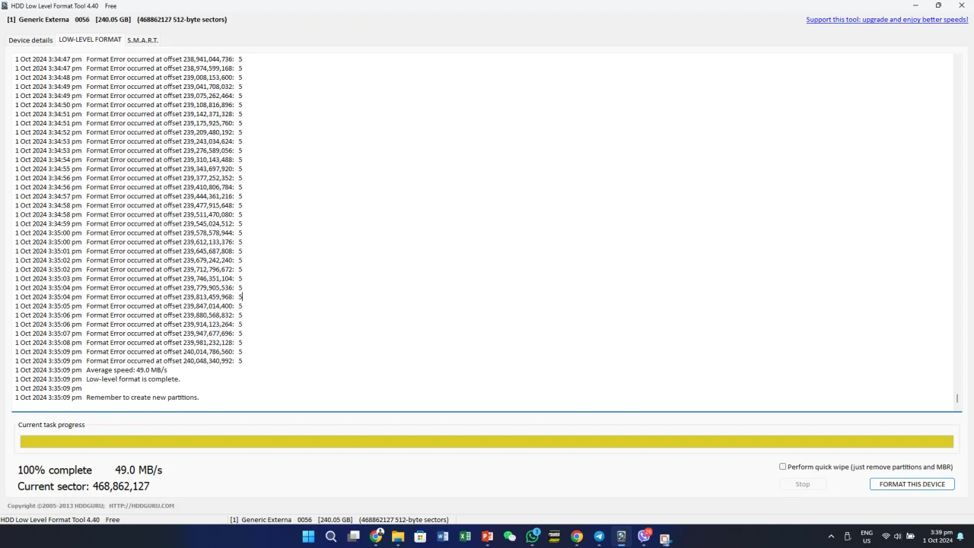Viewport: 974px width, 548px height.
Task: Click the Current sector 468,862,127 readout
Action: click(x=84, y=486)
